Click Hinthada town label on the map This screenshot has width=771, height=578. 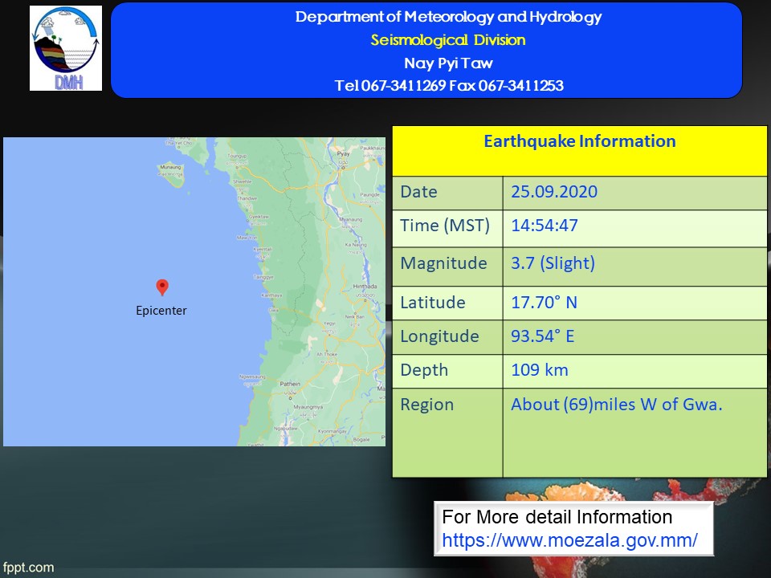click(x=364, y=285)
